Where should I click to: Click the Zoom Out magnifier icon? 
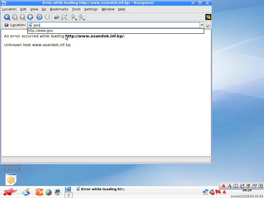pyautogui.click(x=81, y=17)
